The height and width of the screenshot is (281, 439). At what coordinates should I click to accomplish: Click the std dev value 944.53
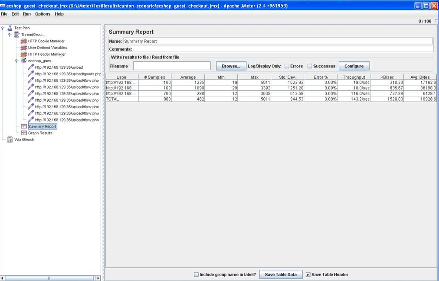[288, 99]
